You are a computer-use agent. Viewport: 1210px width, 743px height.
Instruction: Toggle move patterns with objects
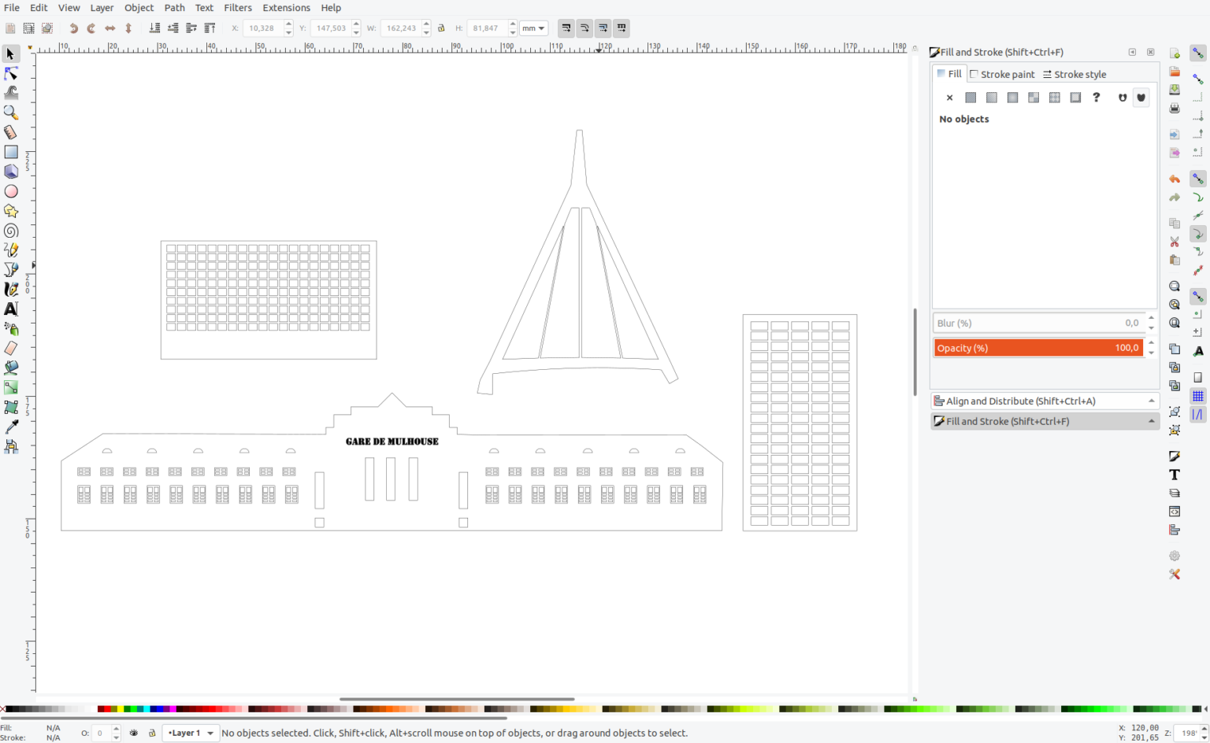(622, 28)
